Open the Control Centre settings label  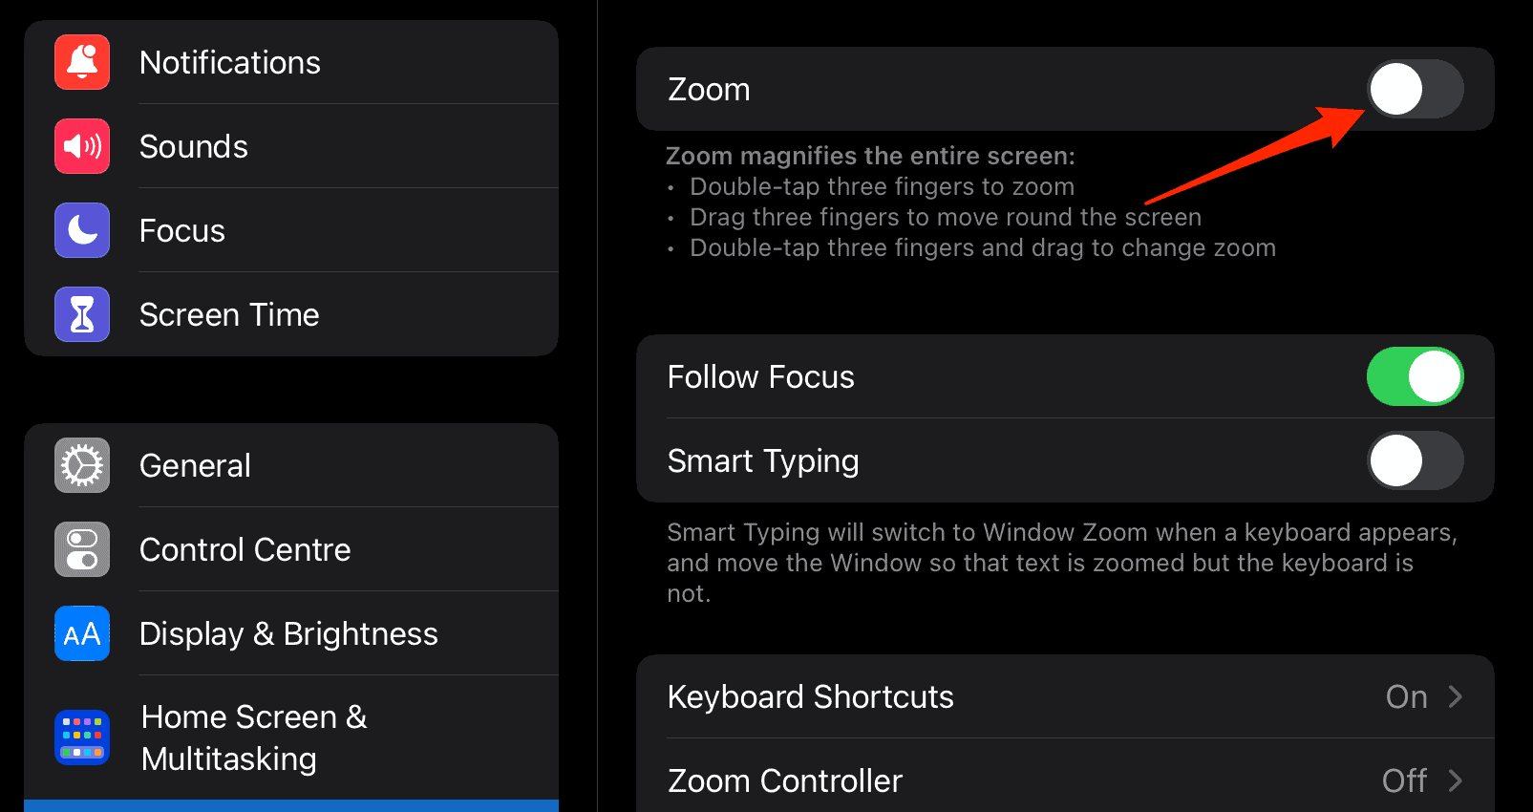pyautogui.click(x=245, y=549)
